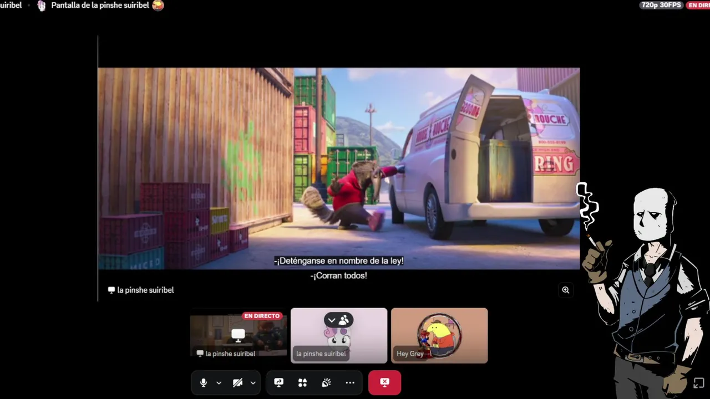This screenshot has width=710, height=399.
Task: Click the Hey Grey name label
Action: click(x=410, y=354)
